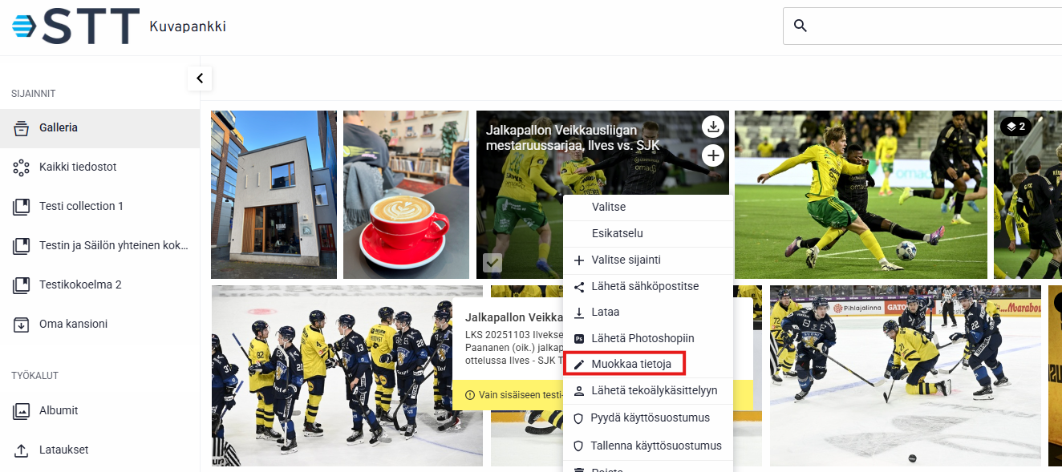Click the STT logo

[x=76, y=26]
